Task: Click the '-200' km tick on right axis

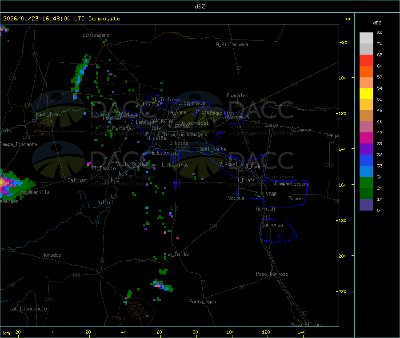Action: point(341,256)
